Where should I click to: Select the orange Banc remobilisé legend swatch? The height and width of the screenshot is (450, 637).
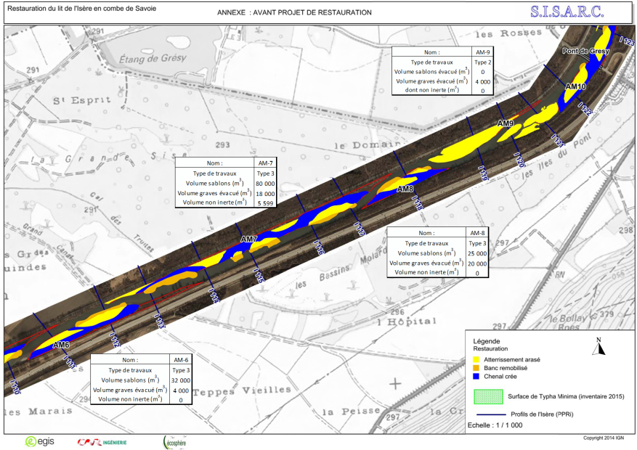pyautogui.click(x=476, y=368)
